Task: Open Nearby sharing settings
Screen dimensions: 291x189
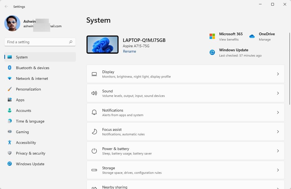Action: 185,185
